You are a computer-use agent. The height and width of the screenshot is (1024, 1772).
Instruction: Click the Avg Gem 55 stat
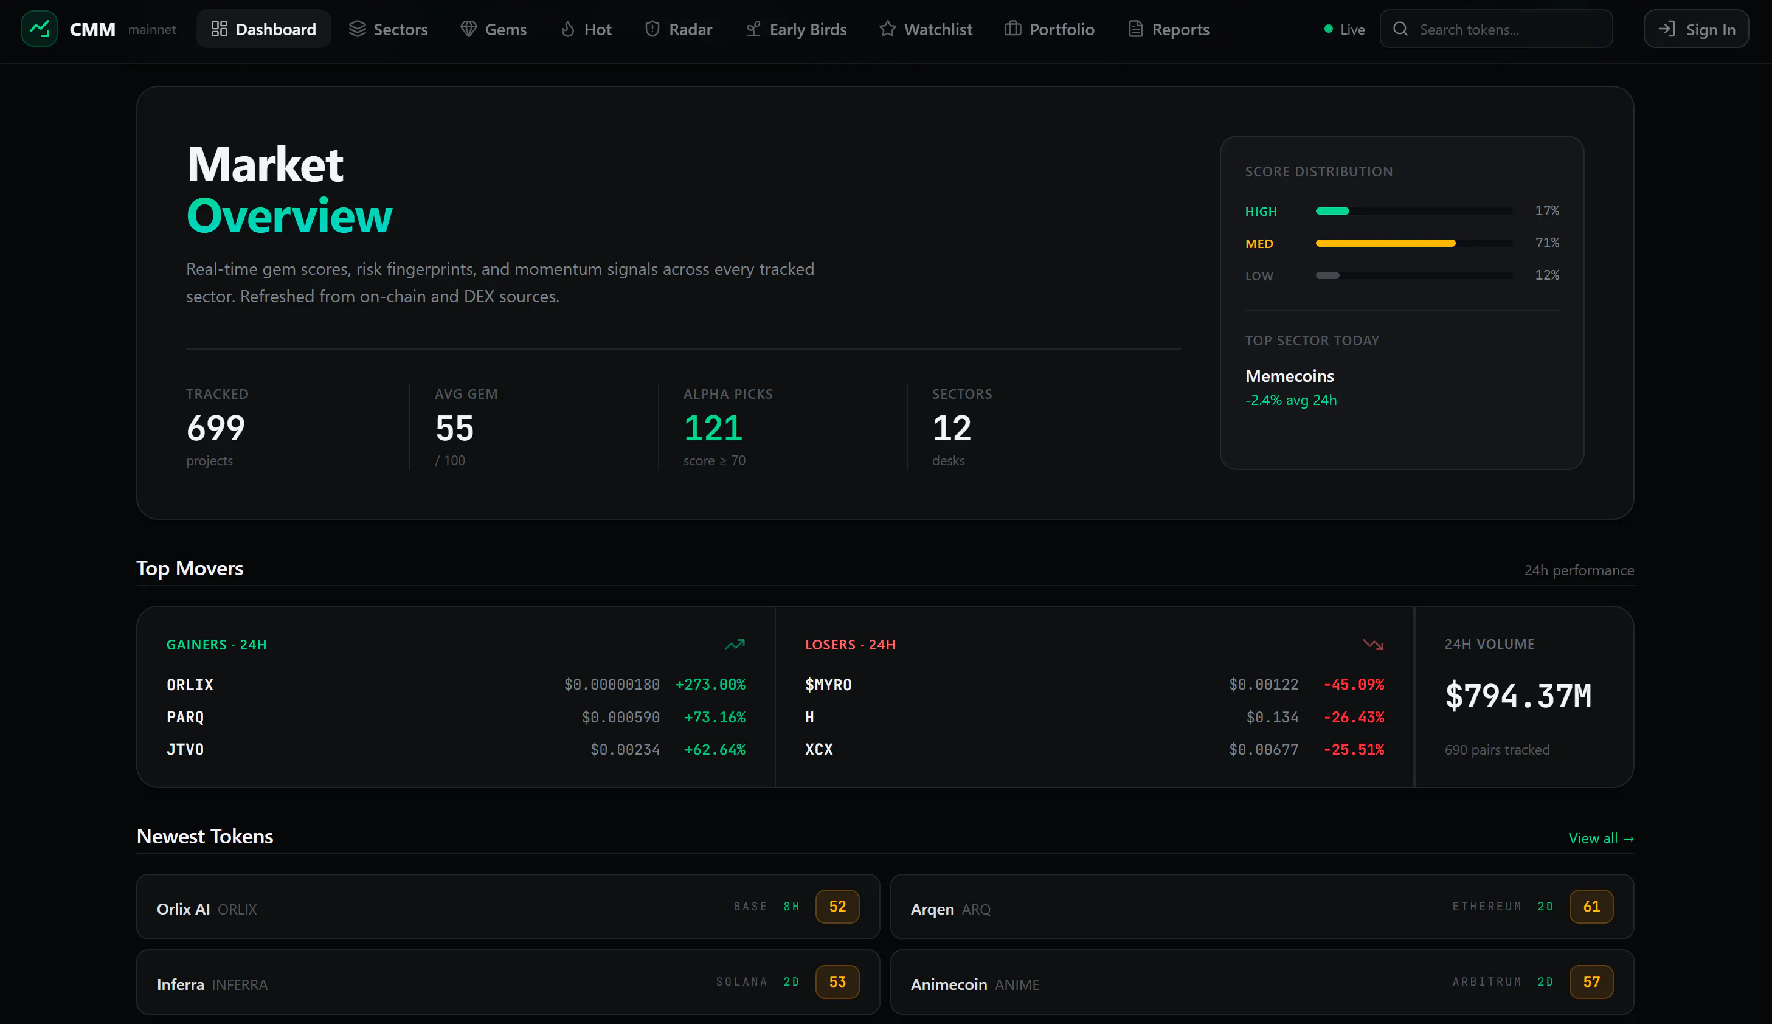point(466,427)
